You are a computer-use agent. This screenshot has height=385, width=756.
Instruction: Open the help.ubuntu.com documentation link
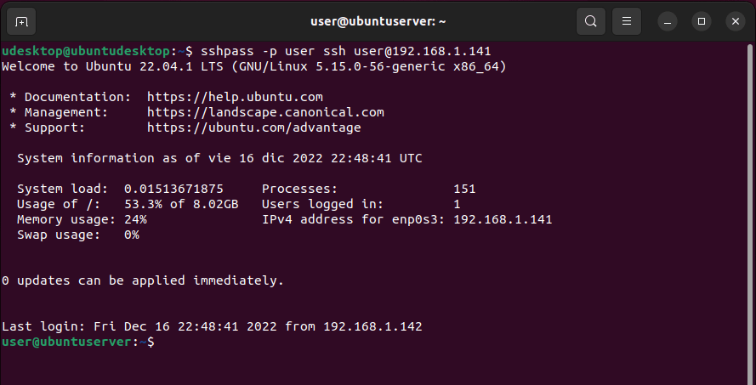tap(235, 97)
